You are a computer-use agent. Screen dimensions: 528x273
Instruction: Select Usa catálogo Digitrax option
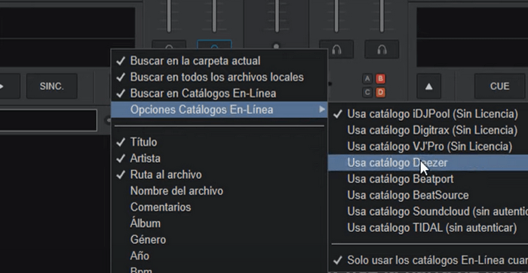point(428,130)
